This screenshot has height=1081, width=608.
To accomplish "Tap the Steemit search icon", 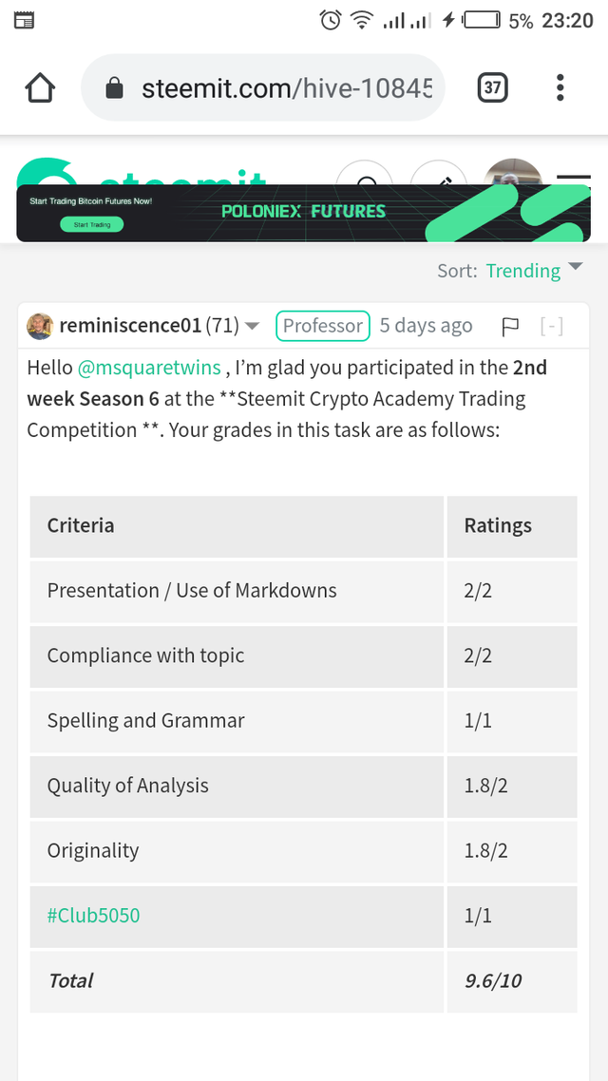I will (366, 176).
